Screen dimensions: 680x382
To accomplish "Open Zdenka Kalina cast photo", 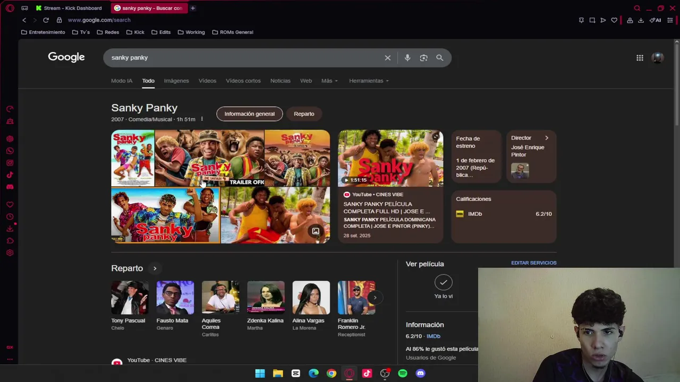I will pyautogui.click(x=266, y=298).
